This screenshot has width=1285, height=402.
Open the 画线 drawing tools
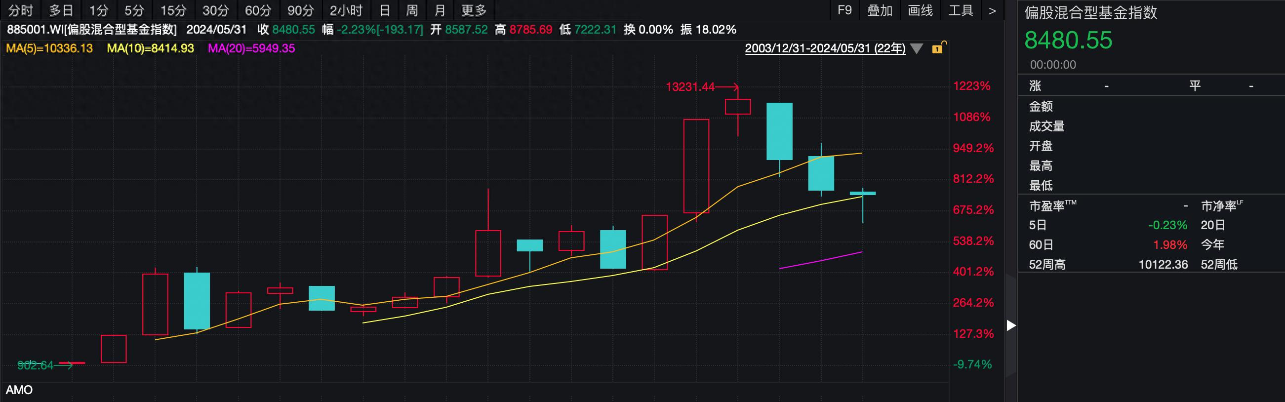920,10
